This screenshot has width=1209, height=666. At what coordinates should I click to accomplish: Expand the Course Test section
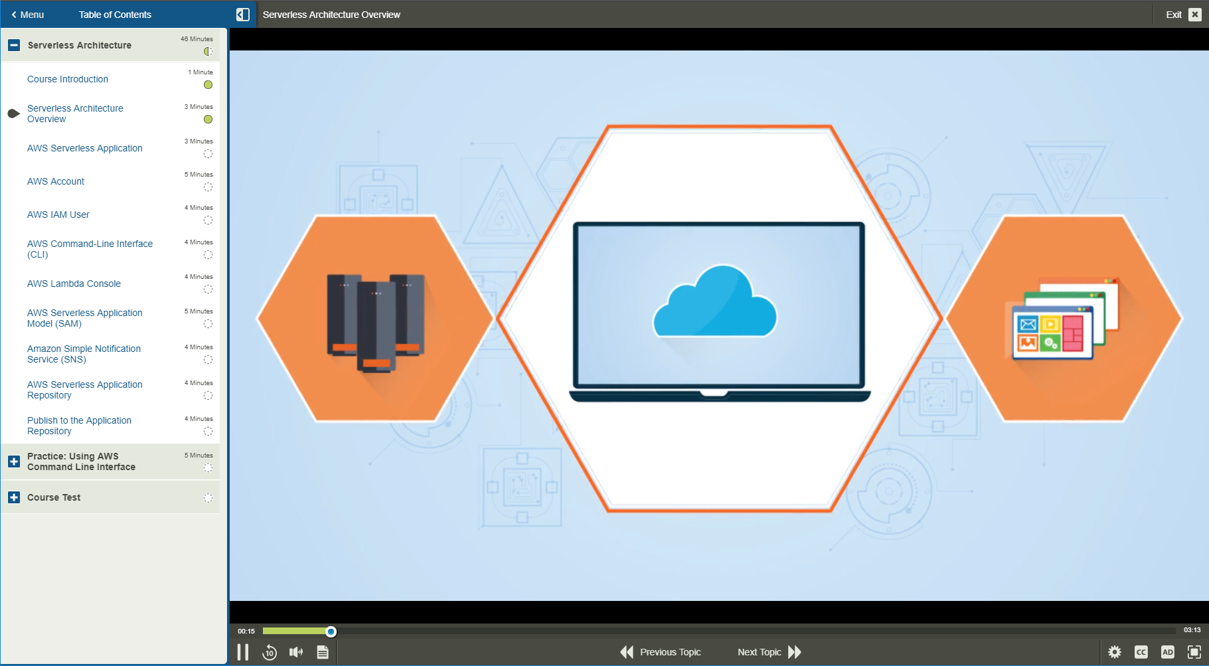tap(14, 497)
